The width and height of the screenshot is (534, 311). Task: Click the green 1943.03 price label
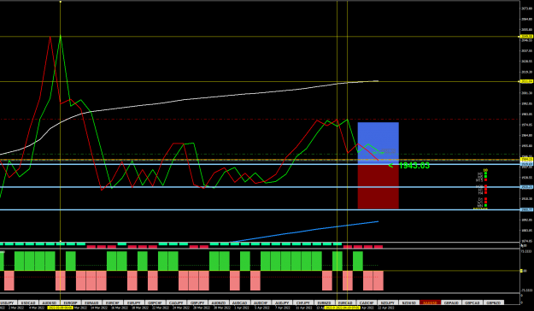coord(414,166)
